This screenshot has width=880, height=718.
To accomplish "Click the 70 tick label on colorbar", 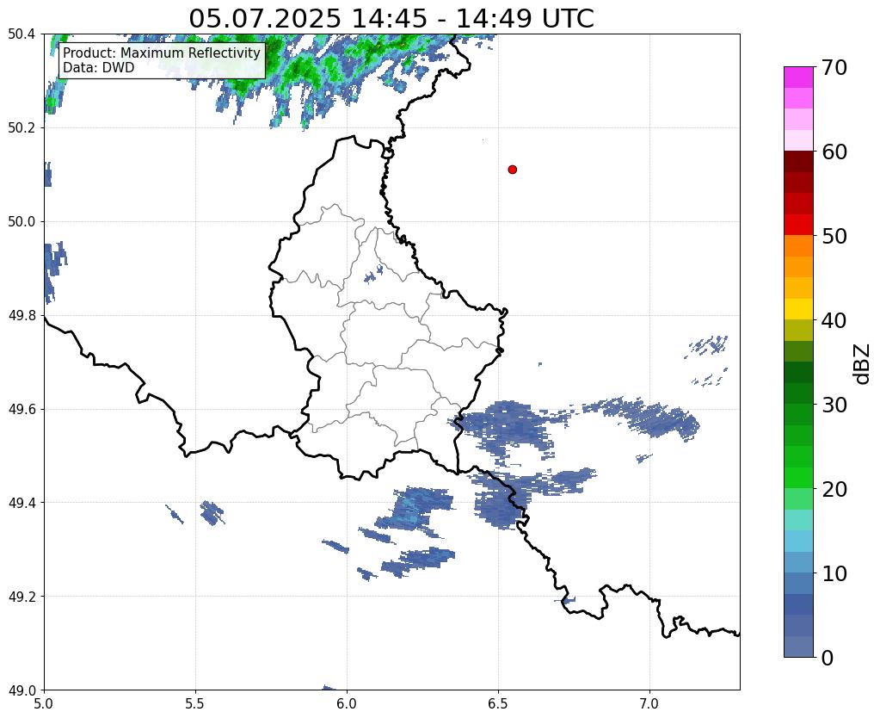I will point(834,67).
